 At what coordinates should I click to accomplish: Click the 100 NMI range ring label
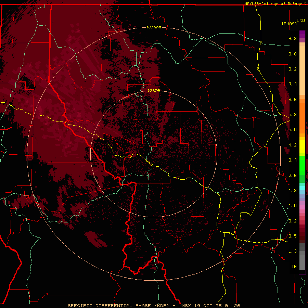154,27
